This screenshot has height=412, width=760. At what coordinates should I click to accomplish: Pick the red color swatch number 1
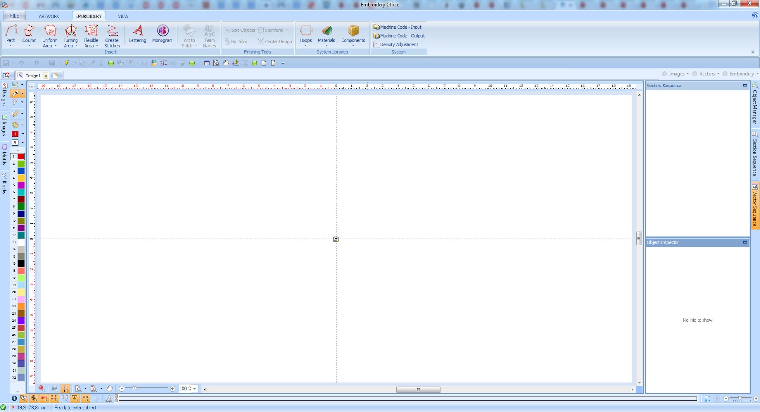21,157
